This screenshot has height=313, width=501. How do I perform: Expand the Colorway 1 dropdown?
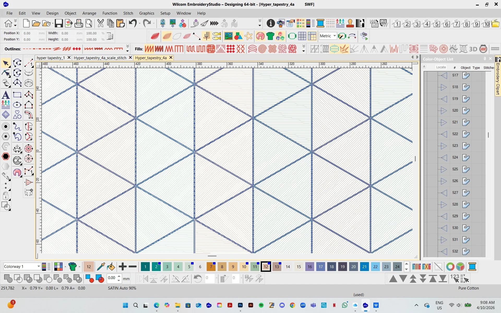(x=39, y=267)
